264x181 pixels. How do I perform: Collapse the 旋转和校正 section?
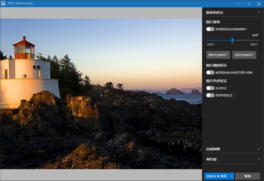pyautogui.click(x=259, y=13)
